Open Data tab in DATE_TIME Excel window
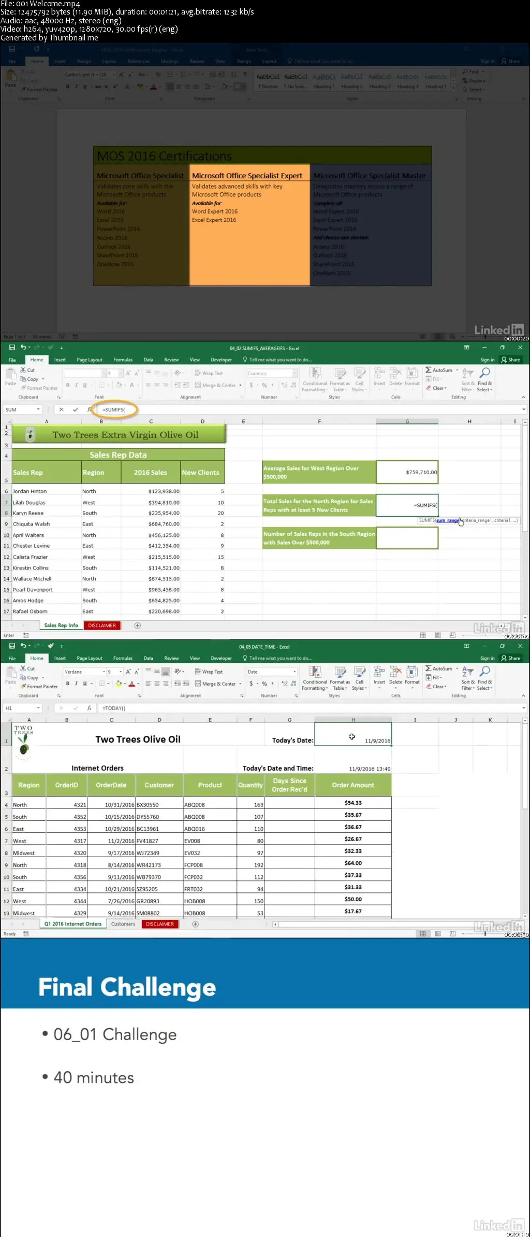This screenshot has height=1237, width=530. click(x=149, y=658)
